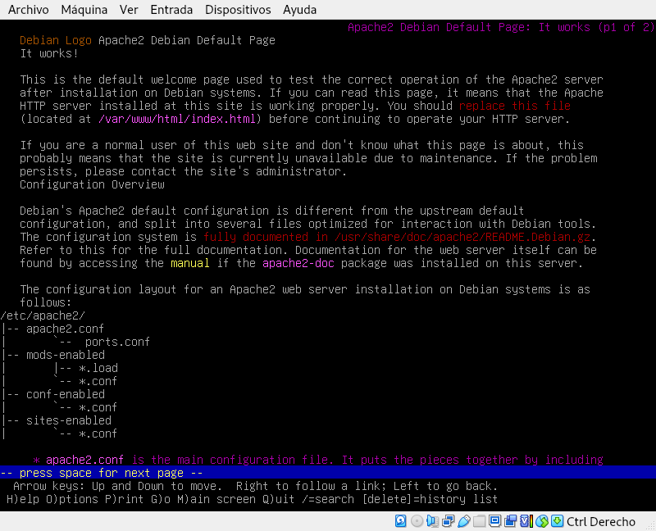Open the Máquina menu
This screenshot has height=531, width=656.
tap(84, 10)
